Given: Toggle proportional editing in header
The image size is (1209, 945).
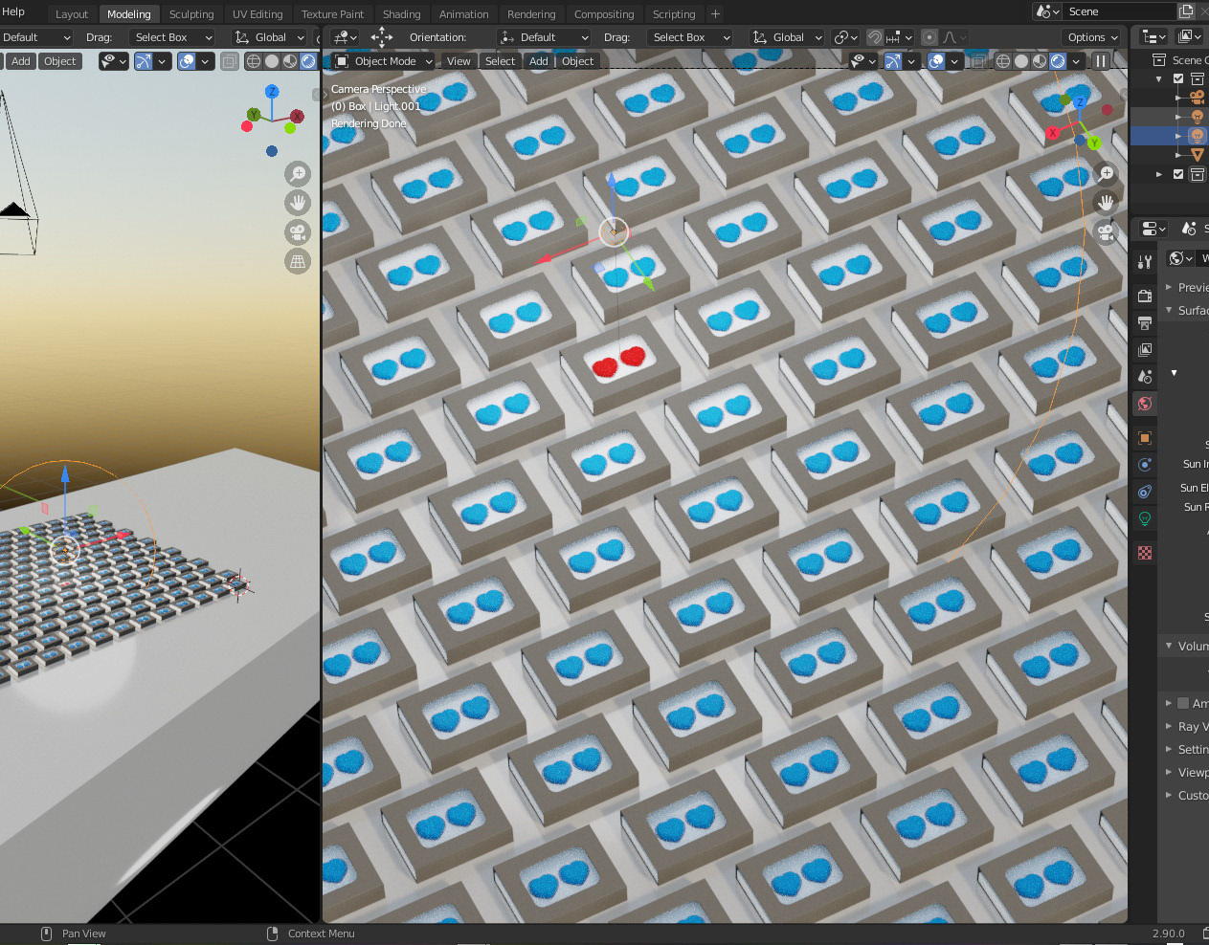Looking at the screenshot, I should tap(929, 37).
